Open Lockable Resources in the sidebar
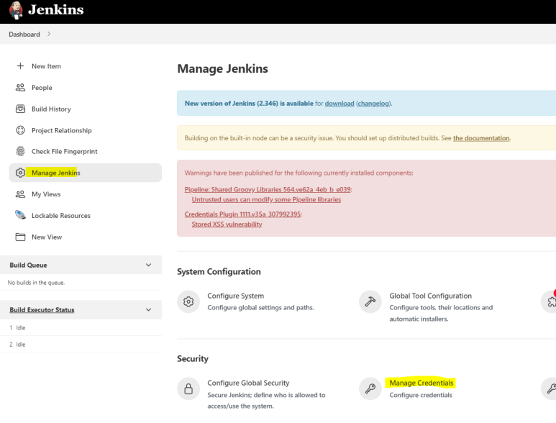This screenshot has height=423, width=556. click(x=60, y=216)
